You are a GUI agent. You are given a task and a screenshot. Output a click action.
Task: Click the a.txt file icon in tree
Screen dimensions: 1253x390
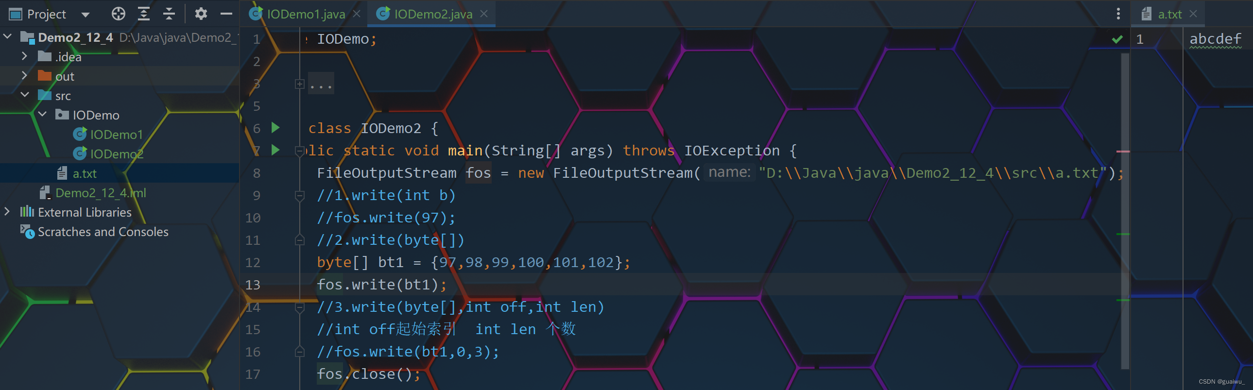pyautogui.click(x=62, y=173)
